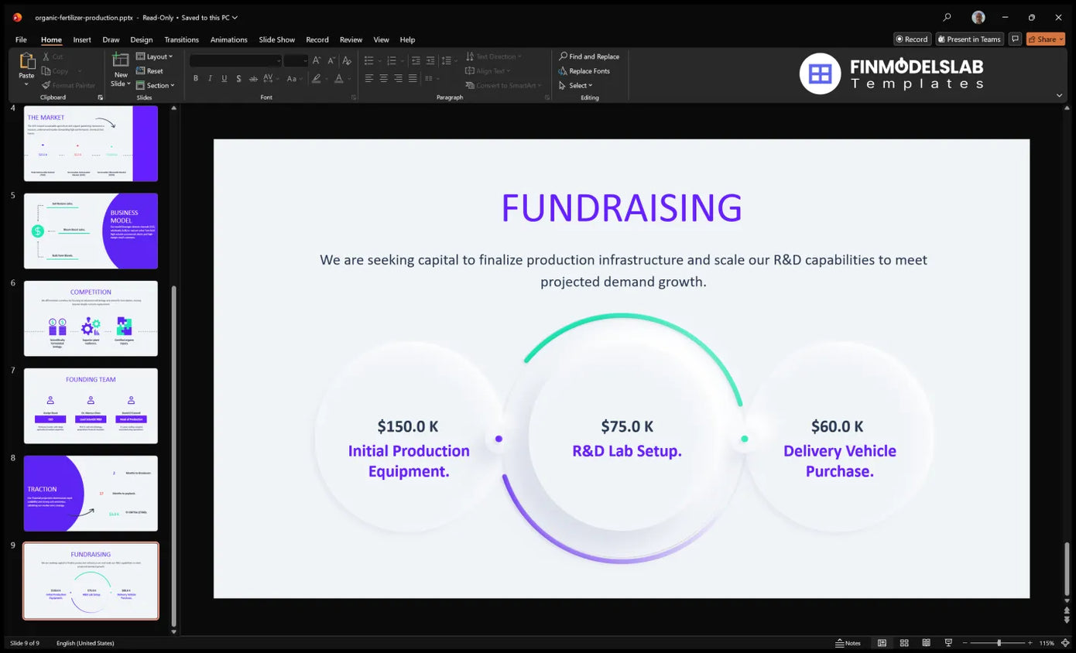Image resolution: width=1076 pixels, height=653 pixels.
Task: Click Decrease Font Size icon
Action: click(331, 60)
